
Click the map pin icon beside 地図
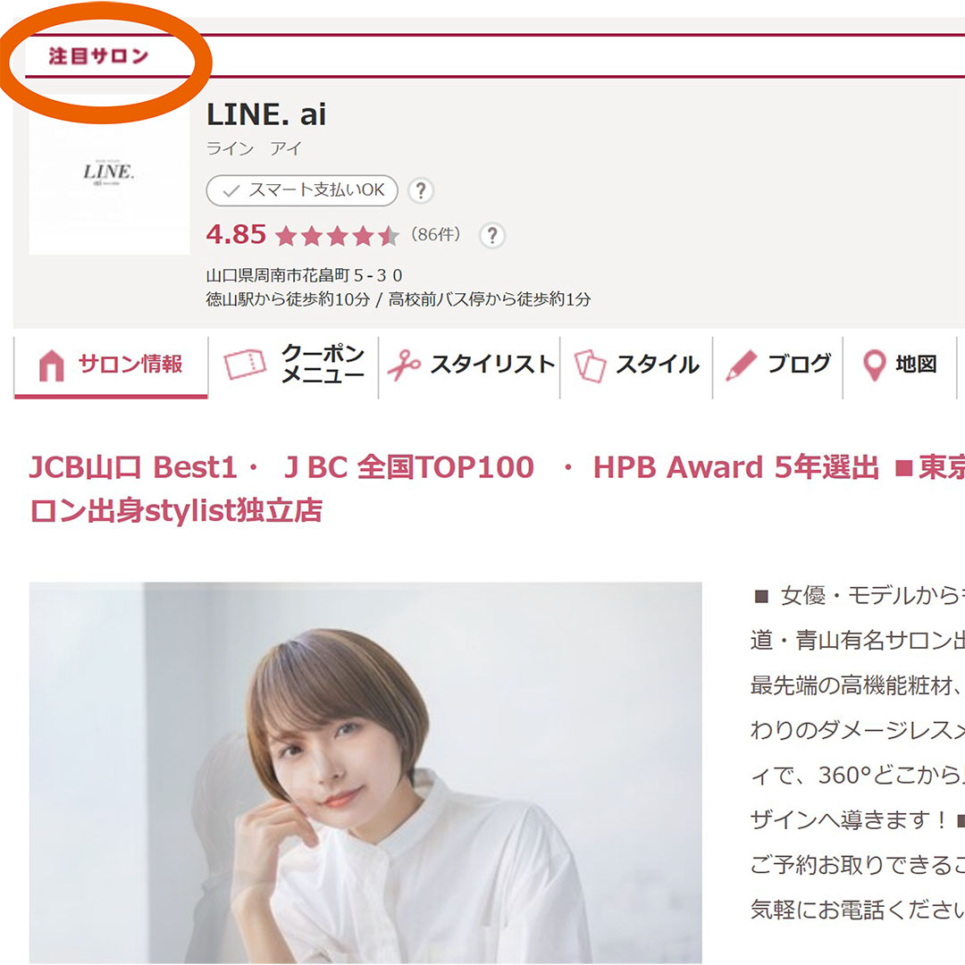(x=873, y=365)
